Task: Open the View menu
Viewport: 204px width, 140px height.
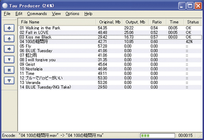Action: pos(56,14)
